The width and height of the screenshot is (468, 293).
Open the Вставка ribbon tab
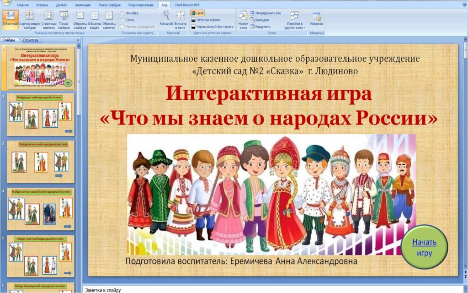[x=42, y=5]
